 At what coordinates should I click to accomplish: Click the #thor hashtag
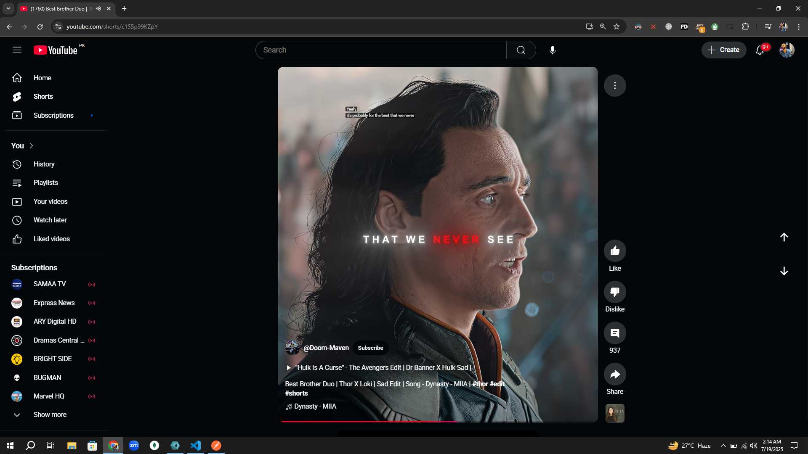[x=480, y=384]
